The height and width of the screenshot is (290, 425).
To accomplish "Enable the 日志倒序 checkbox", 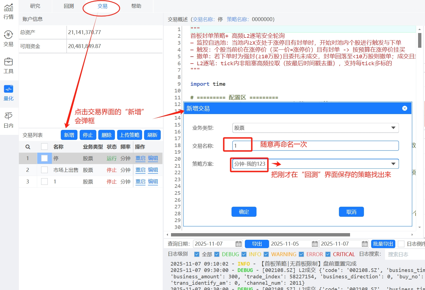I will click(401, 244).
